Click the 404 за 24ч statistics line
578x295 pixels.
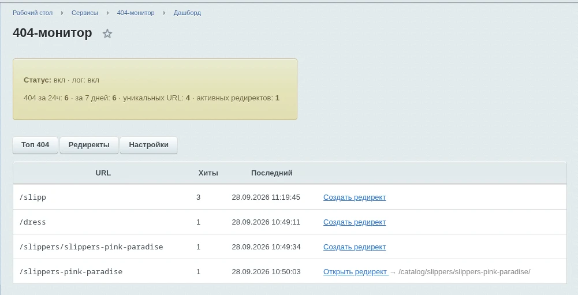coord(151,98)
